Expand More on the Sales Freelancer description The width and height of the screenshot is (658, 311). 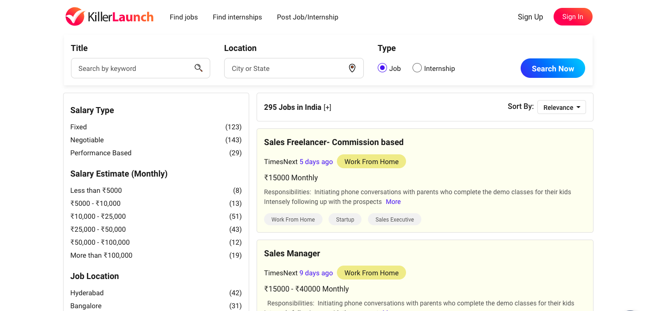click(x=393, y=202)
